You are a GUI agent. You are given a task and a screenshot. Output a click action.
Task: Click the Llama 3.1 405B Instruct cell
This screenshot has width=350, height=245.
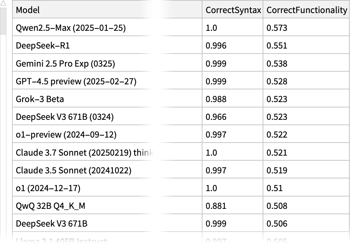pyautogui.click(x=62, y=241)
